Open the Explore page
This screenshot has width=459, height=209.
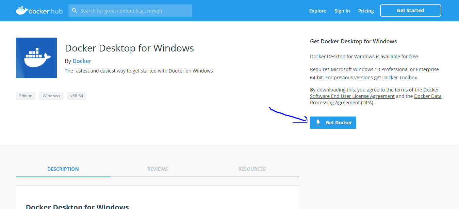click(x=317, y=11)
